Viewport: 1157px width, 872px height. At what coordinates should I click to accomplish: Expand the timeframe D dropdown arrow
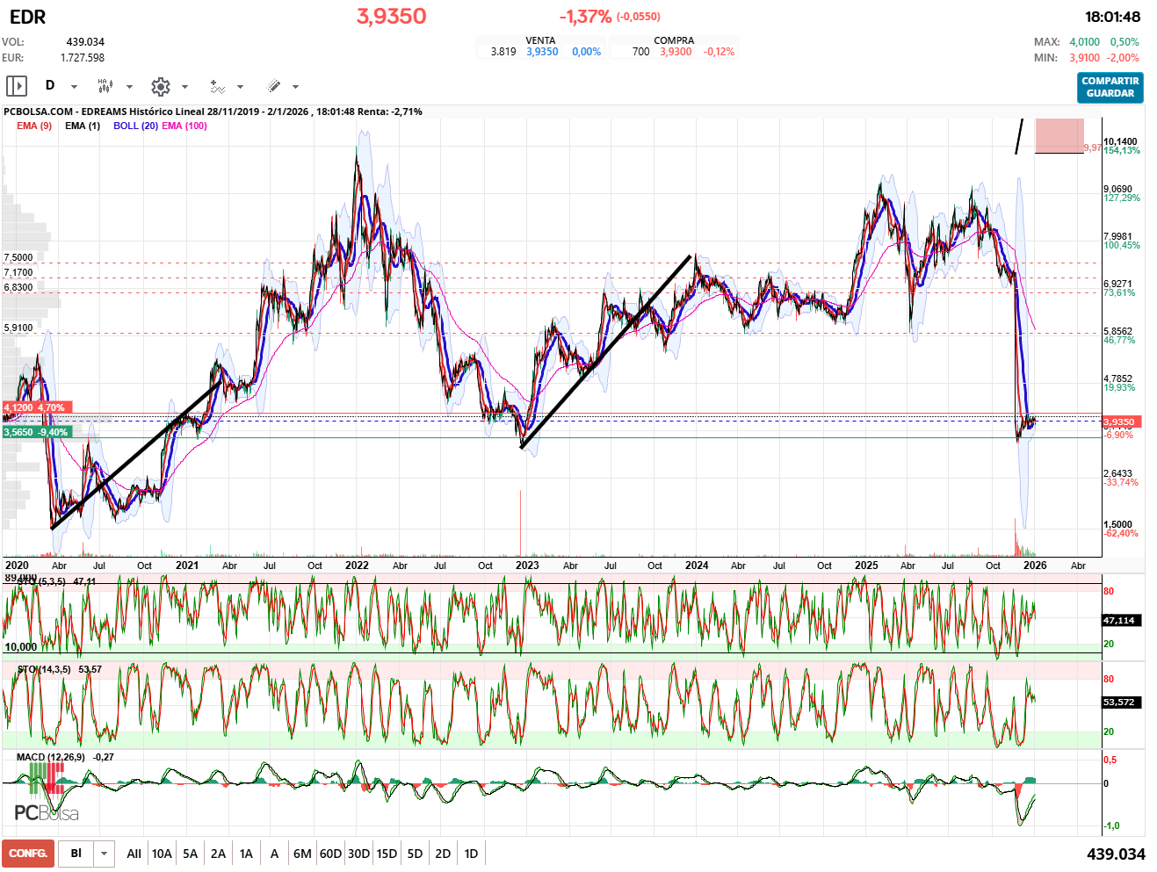[x=74, y=87]
